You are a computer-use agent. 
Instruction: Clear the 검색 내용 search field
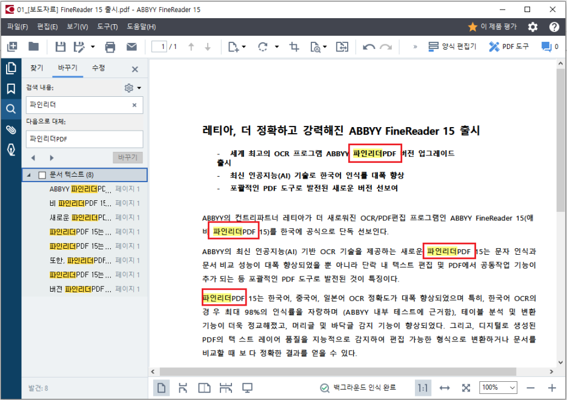[134, 105]
